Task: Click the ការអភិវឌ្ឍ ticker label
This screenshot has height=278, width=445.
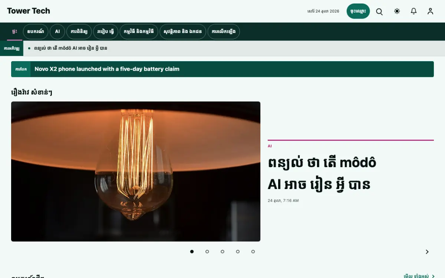Action: click(x=11, y=48)
